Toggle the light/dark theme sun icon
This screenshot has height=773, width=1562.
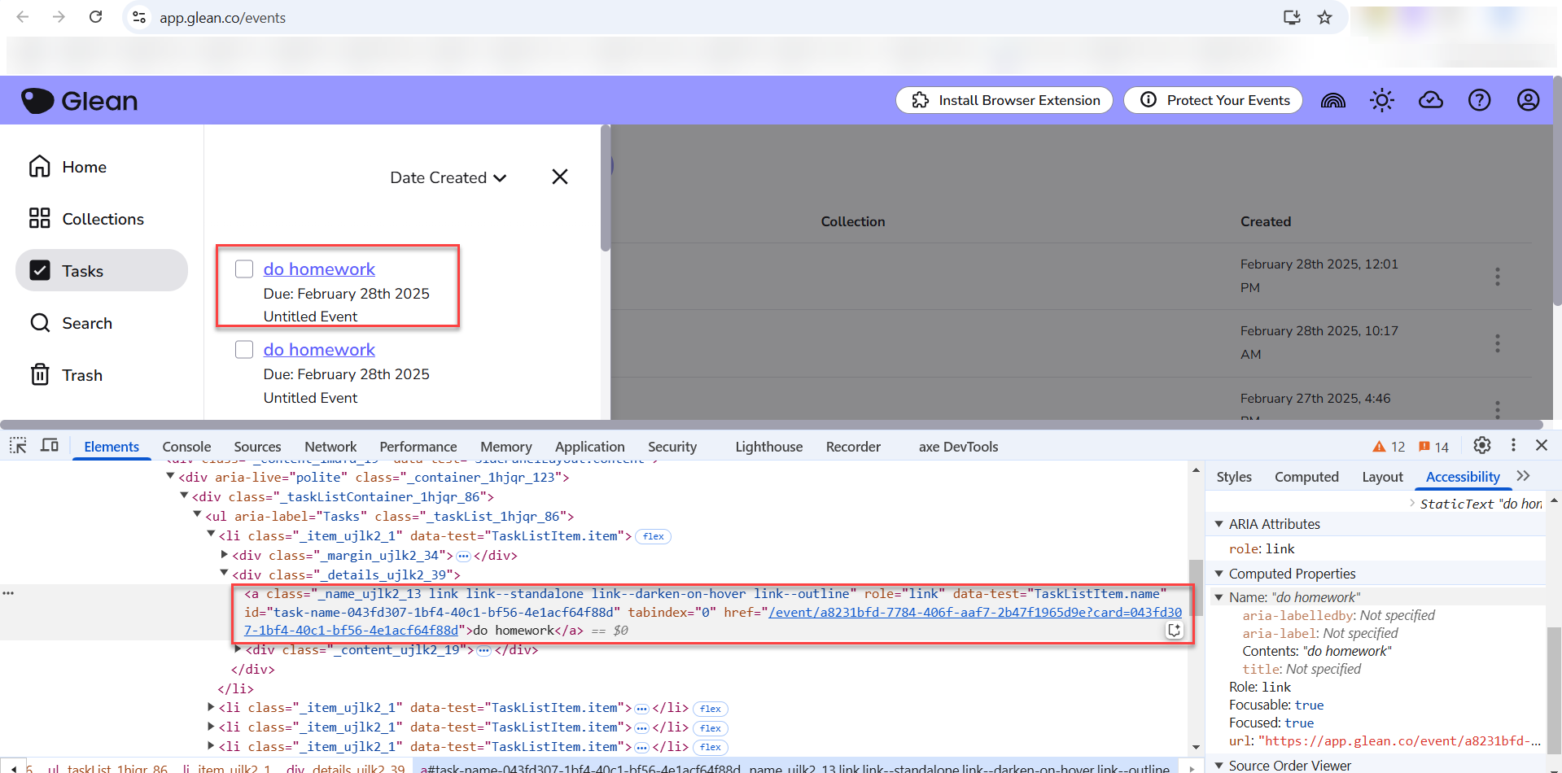tap(1381, 100)
